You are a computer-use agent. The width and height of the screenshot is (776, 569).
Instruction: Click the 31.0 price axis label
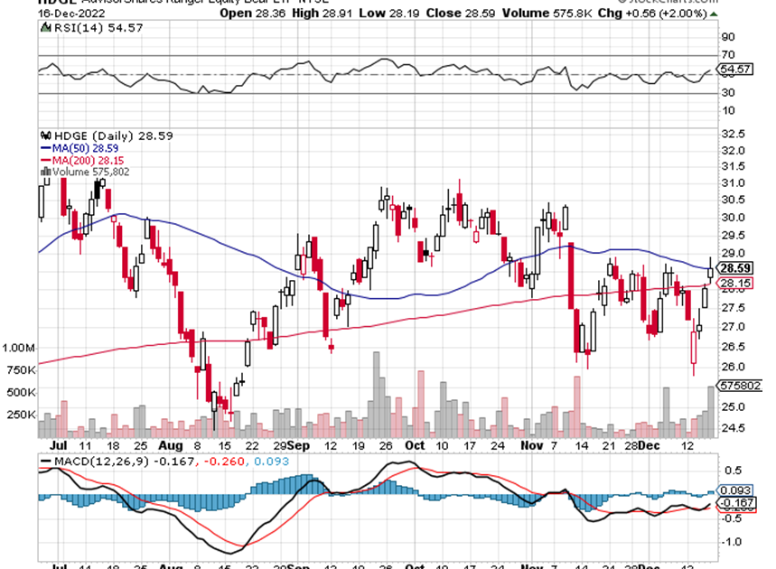point(733,183)
